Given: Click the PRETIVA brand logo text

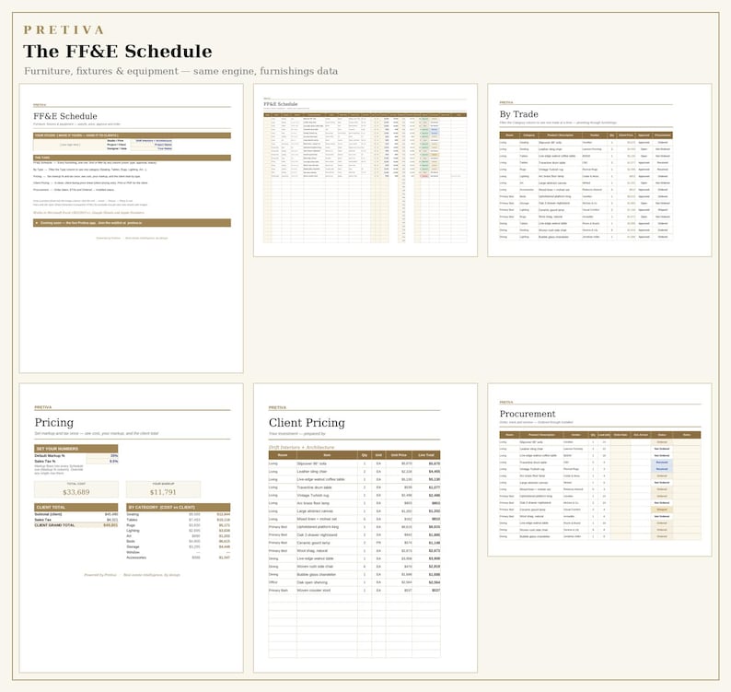Looking at the screenshot, I should tap(64, 29).
